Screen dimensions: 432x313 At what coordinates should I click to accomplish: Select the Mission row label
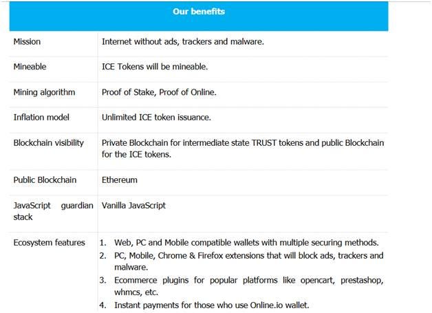27,41
